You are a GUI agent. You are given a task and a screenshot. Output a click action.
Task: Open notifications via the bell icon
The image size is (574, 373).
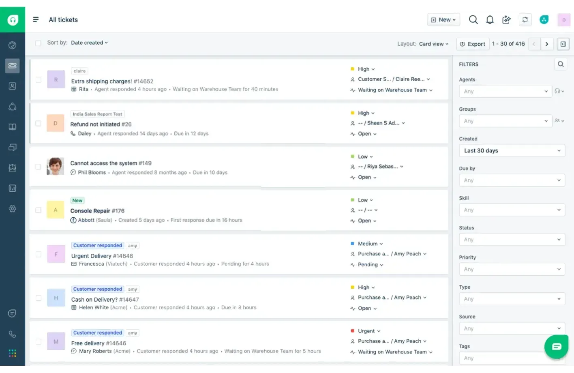point(490,19)
